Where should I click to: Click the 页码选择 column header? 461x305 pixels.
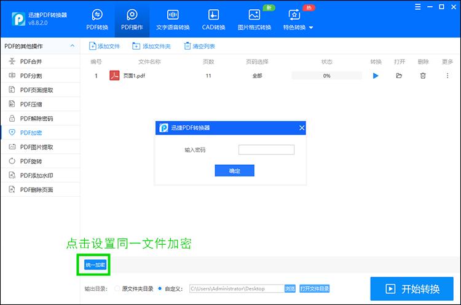(257, 61)
